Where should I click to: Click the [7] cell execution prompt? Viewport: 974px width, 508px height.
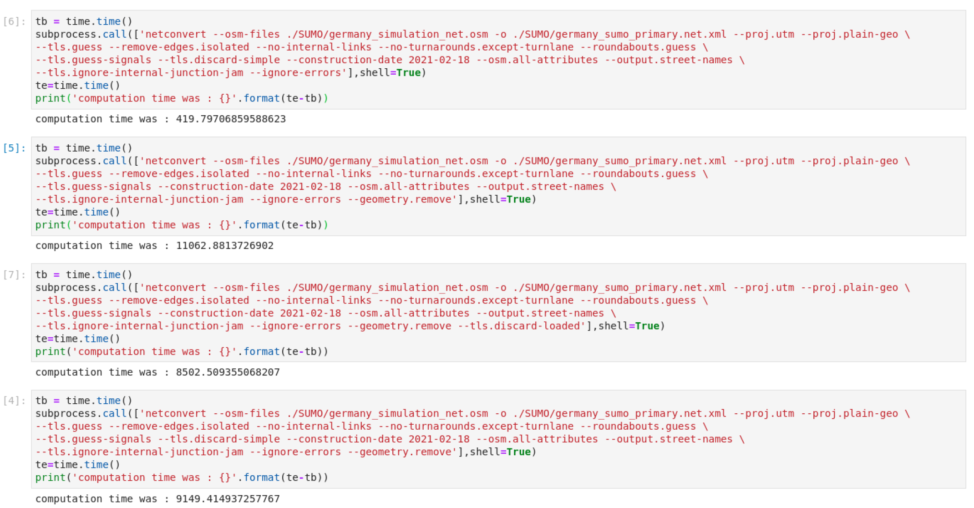pos(14,274)
